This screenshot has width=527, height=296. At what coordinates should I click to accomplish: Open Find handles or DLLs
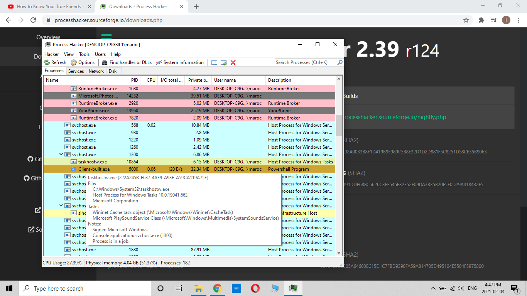[x=127, y=62]
